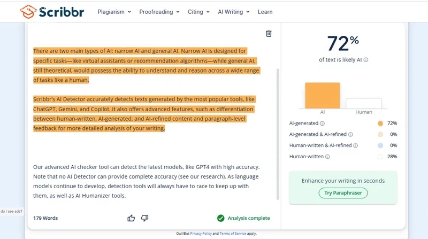Click the Scribbr logo
Screen dimensions: 428x239
(x=52, y=11)
